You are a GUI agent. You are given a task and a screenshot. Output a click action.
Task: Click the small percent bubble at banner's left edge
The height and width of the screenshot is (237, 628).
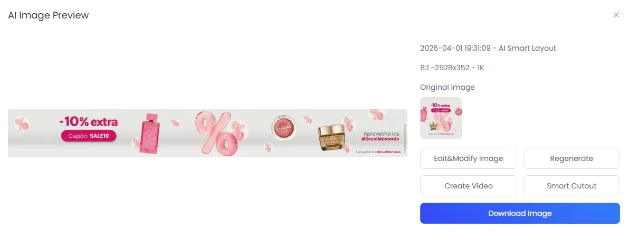click(22, 124)
